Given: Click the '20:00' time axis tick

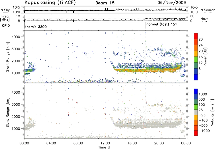Looking at the screenshot, I should pos(159,143).
